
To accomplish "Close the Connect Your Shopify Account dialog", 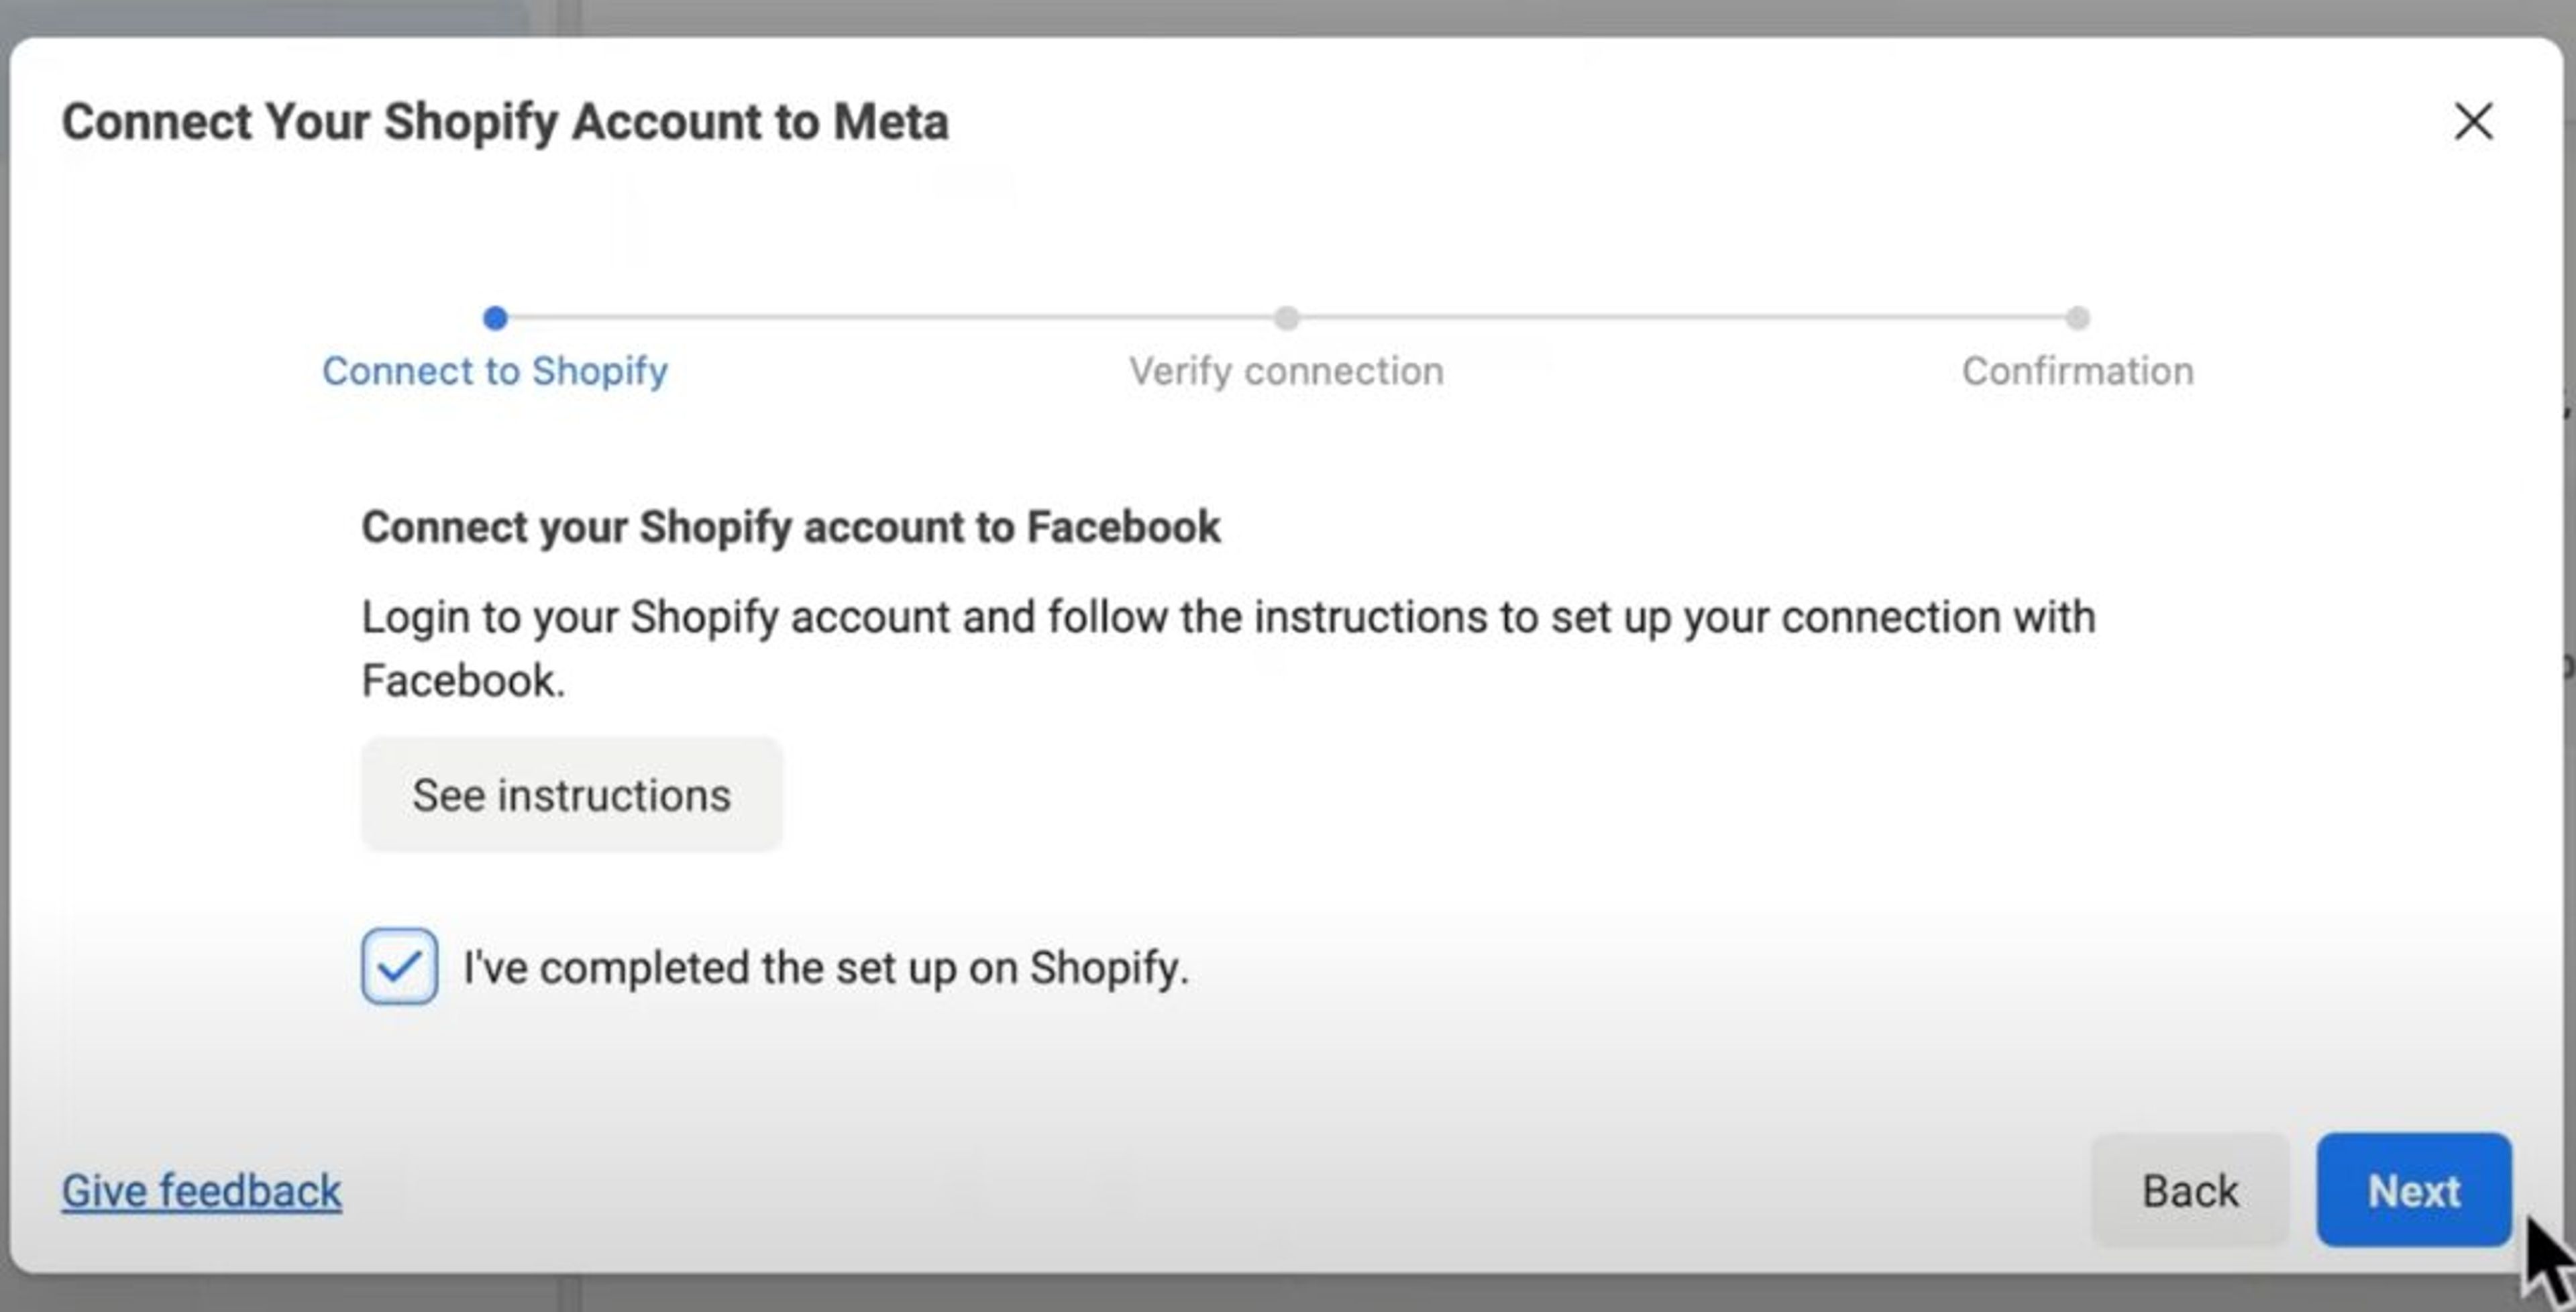I will point(2474,122).
